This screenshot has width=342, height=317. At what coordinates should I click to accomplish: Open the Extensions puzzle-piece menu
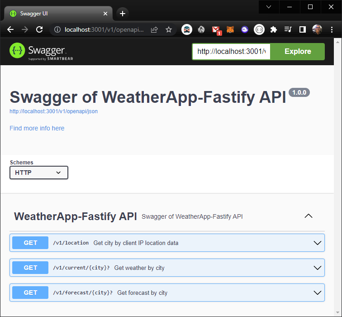point(274,29)
